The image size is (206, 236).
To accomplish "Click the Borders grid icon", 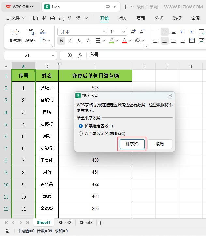I will coord(98,41).
